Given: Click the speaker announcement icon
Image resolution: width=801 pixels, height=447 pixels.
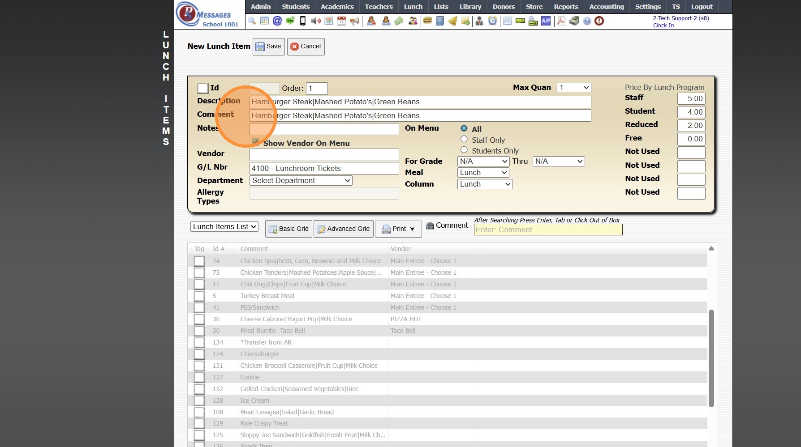Looking at the screenshot, I should point(316,21).
